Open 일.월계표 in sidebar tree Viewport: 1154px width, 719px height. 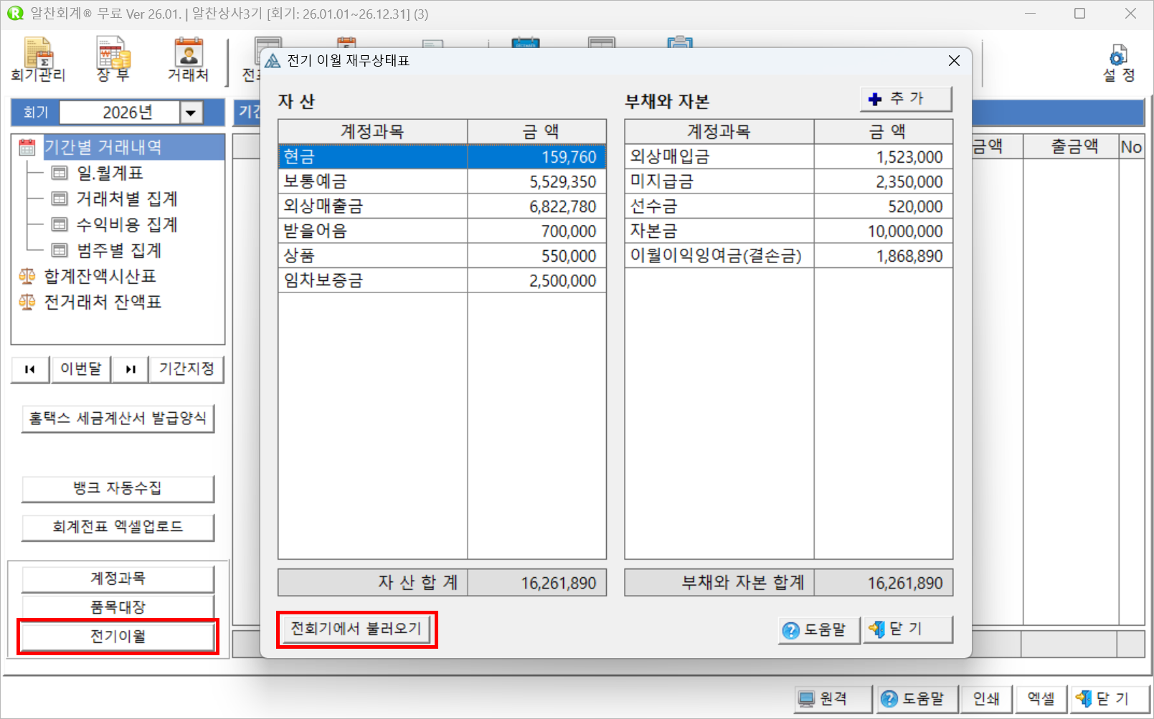(110, 173)
